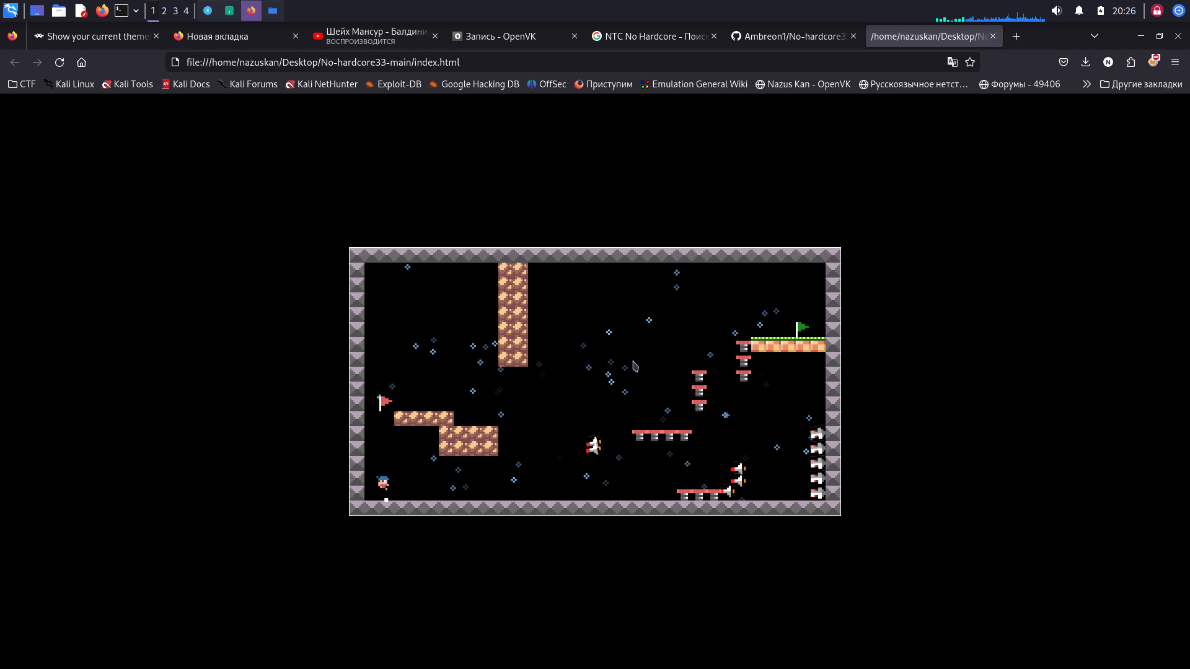Expand the list all tabs chevron
The width and height of the screenshot is (1190, 669).
pos(1095,36)
